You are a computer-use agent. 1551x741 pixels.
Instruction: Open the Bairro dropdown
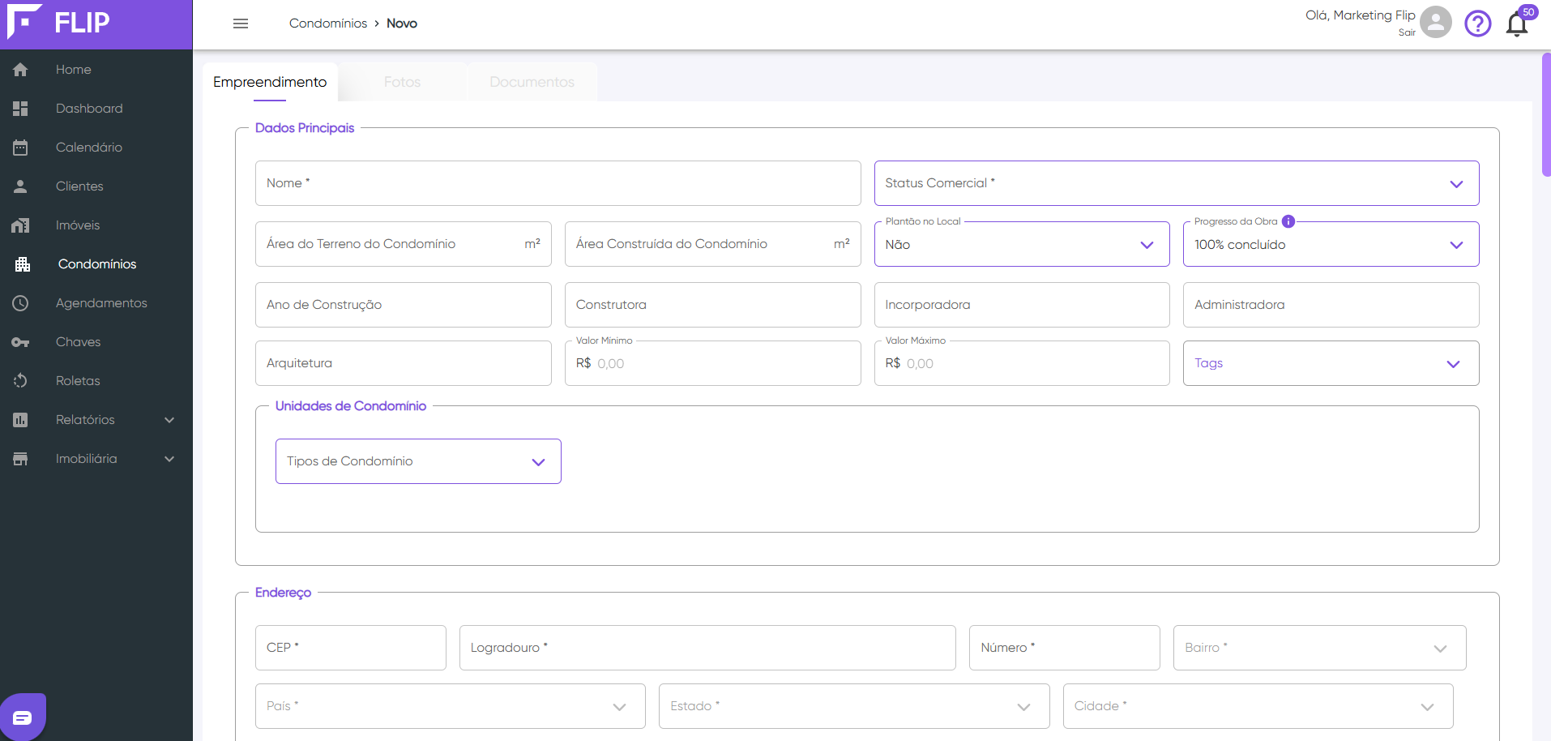[x=1320, y=648]
